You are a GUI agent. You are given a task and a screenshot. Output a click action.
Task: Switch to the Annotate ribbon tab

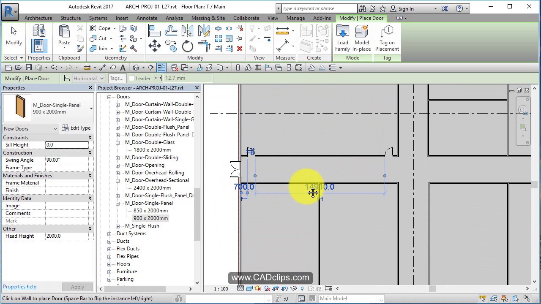[x=147, y=18]
